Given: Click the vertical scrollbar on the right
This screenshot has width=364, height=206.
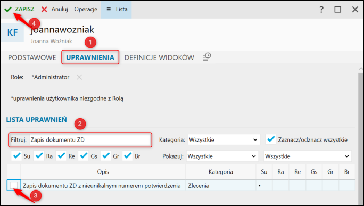Looking at the screenshot, I should click(x=361, y=139).
